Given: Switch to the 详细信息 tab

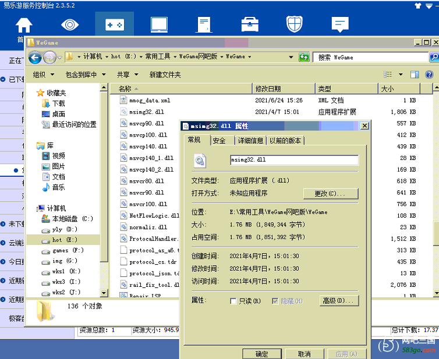Looking at the screenshot, I should click(x=250, y=140).
